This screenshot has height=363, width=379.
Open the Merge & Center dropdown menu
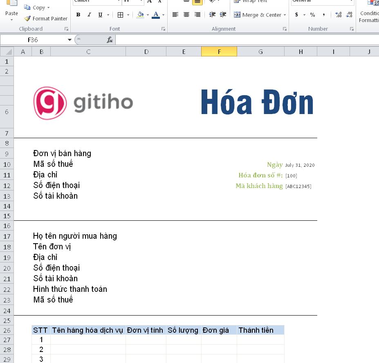[285, 15]
